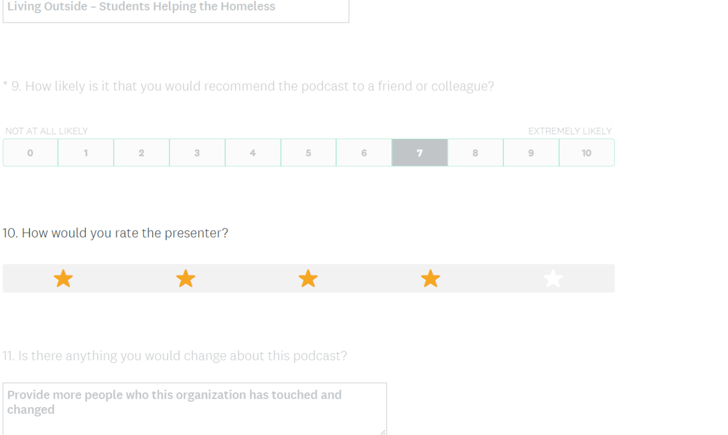Image resolution: width=728 pixels, height=435 pixels.
Task: Pick 6 on the recommend scale
Action: [x=364, y=153]
